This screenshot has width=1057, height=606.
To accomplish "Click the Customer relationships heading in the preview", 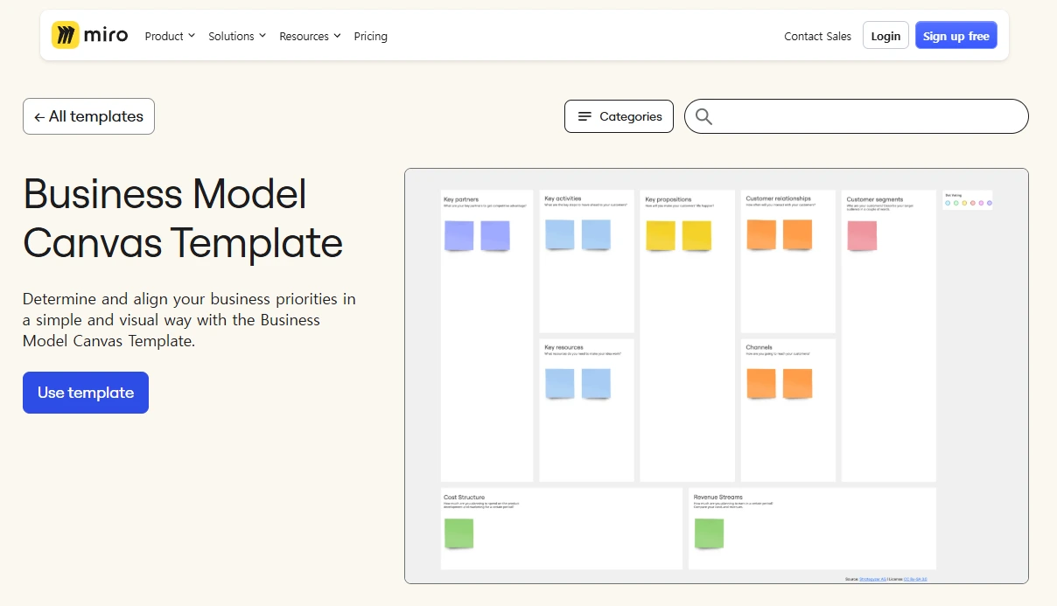I will [x=778, y=199].
